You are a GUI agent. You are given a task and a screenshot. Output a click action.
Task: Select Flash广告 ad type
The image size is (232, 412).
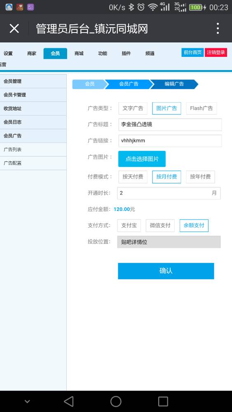pyautogui.click(x=202, y=108)
